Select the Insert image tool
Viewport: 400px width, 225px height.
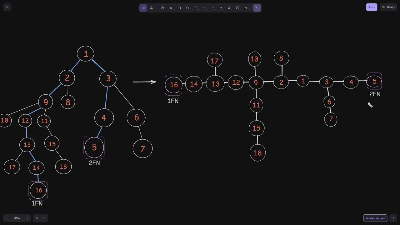click(x=237, y=8)
